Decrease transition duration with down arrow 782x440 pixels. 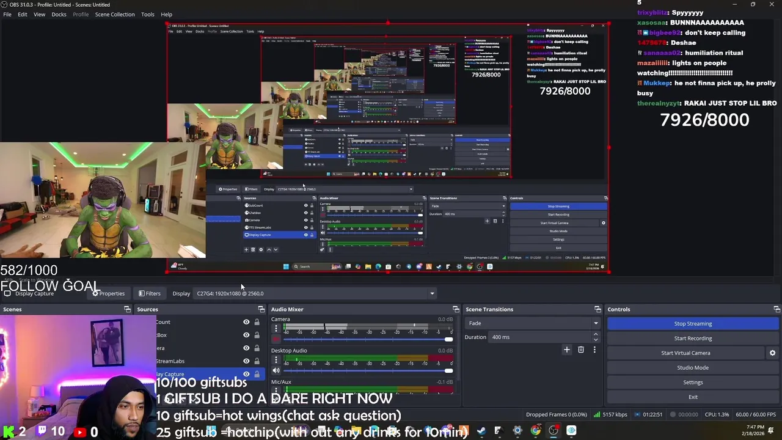coord(596,339)
